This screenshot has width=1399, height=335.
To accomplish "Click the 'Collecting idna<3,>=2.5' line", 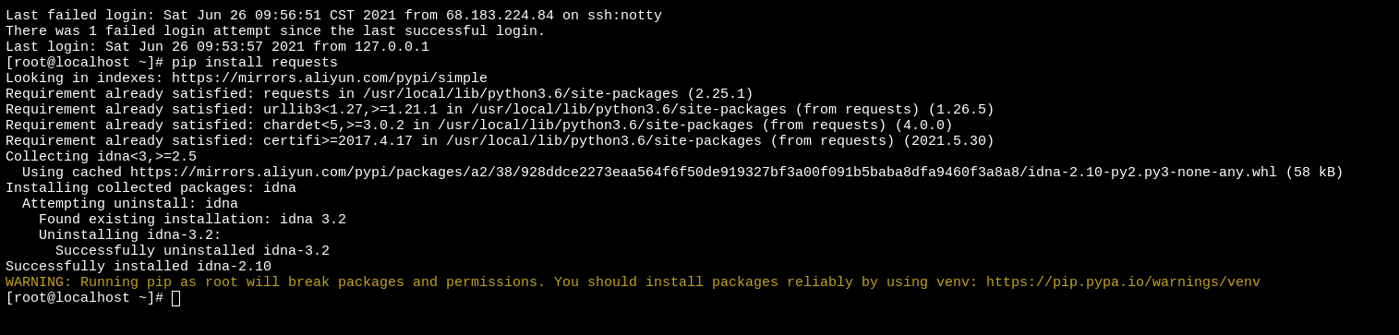I will click(102, 157).
